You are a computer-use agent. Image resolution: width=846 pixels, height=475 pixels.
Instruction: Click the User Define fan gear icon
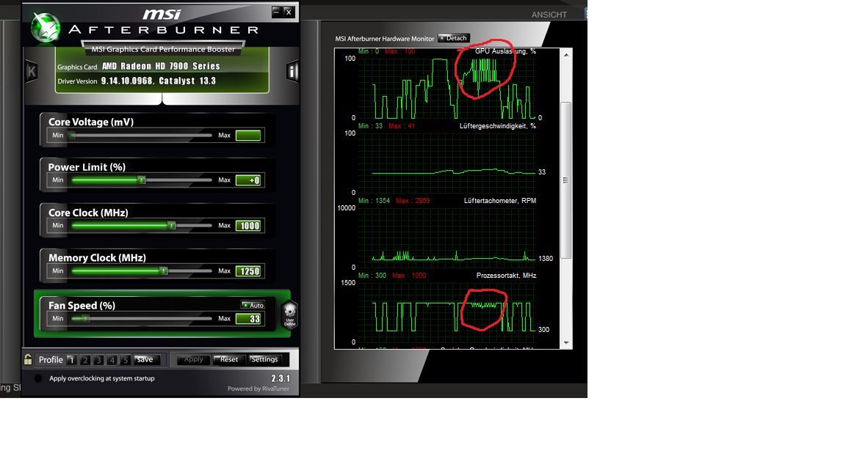(290, 314)
